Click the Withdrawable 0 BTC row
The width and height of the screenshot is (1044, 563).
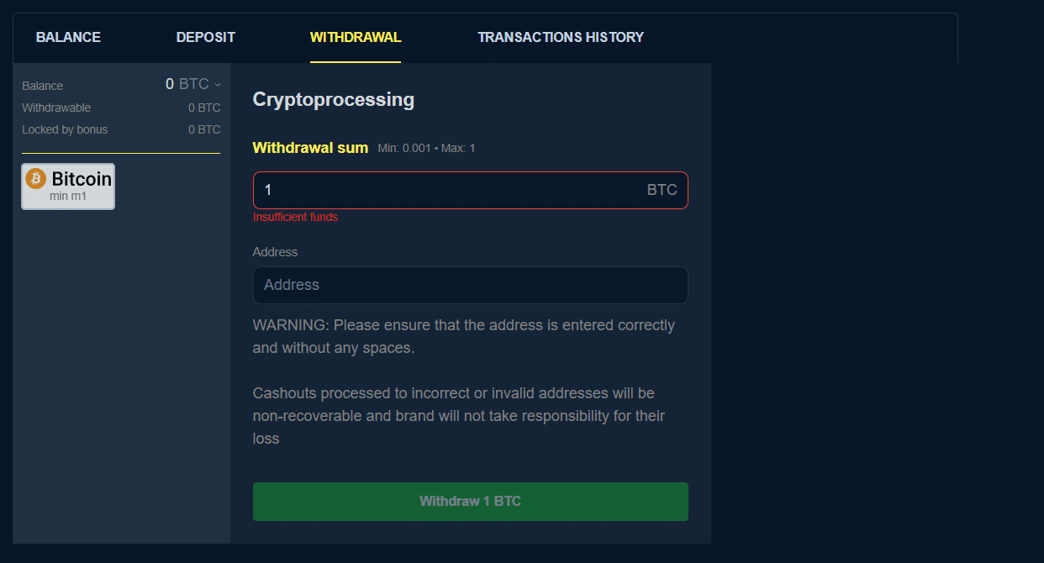tap(120, 107)
